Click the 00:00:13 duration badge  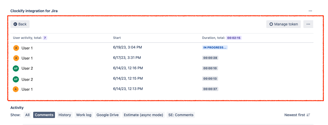(210, 79)
